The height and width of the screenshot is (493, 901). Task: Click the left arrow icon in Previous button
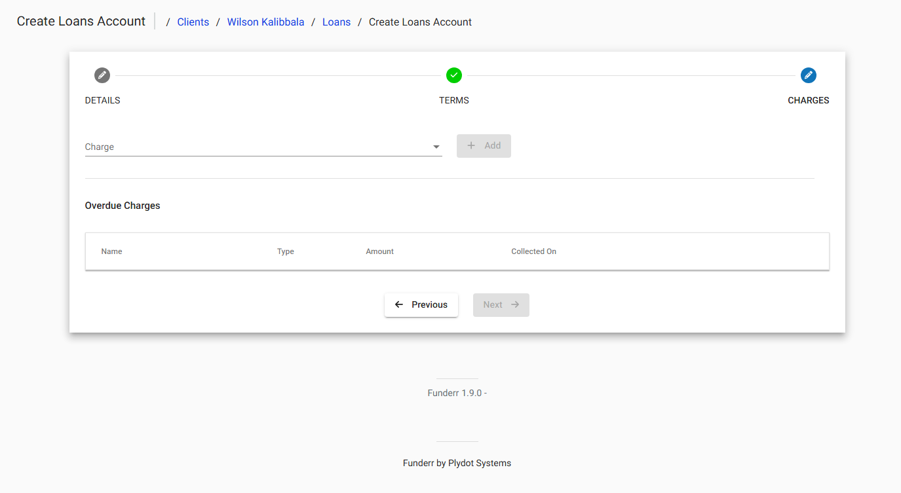399,304
